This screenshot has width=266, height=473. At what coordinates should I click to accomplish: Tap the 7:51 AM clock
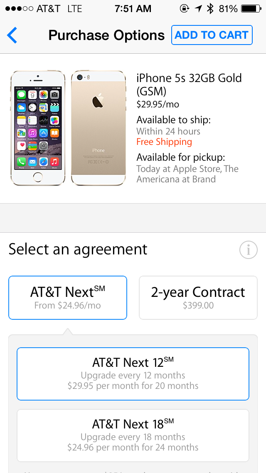(133, 9)
